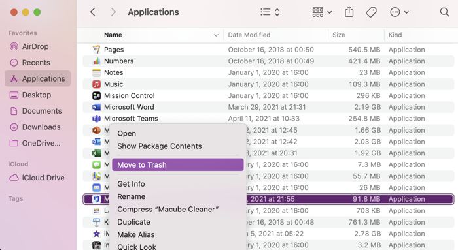The width and height of the screenshot is (458, 250).
Task: Click the Mission Control app icon
Action: (96, 95)
